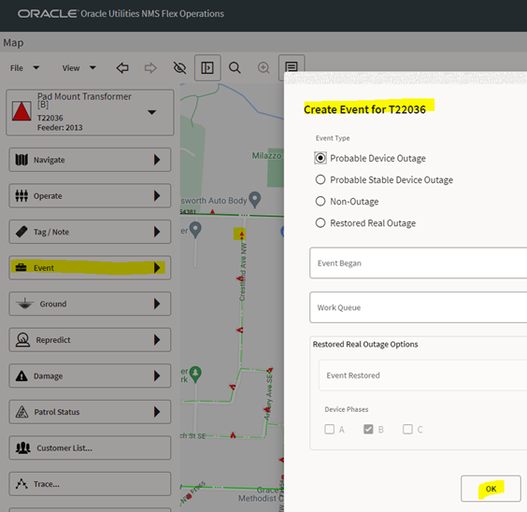Click the green park map pin
This screenshot has width=527, height=512.
pyautogui.click(x=195, y=374)
